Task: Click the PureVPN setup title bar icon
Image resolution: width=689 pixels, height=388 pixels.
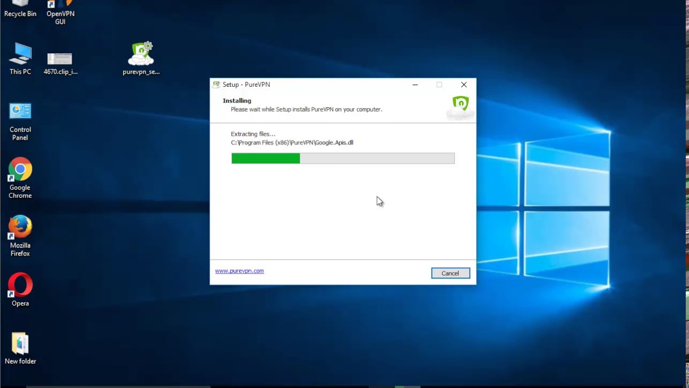Action: point(216,85)
